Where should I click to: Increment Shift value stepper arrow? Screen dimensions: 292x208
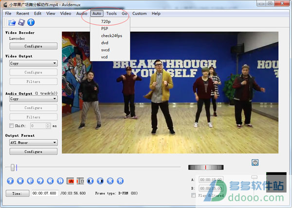pyautogui.click(x=48, y=124)
